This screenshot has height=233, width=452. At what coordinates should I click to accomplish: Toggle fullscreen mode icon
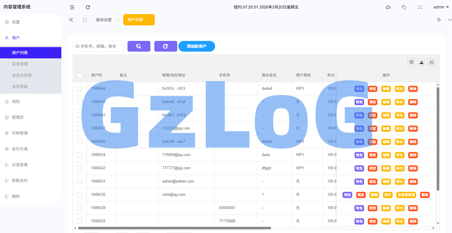click(420, 7)
